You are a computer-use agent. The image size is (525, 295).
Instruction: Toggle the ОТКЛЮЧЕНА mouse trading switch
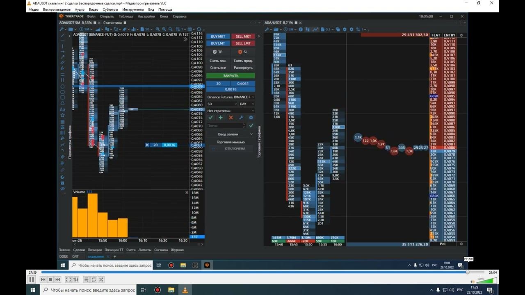tap(232, 149)
